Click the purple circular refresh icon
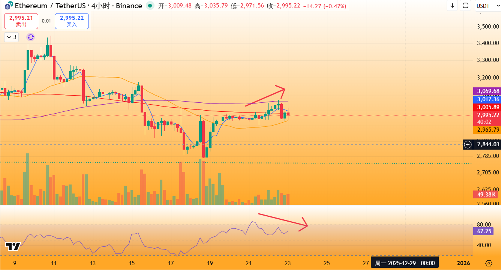 pyautogui.click(x=31, y=37)
